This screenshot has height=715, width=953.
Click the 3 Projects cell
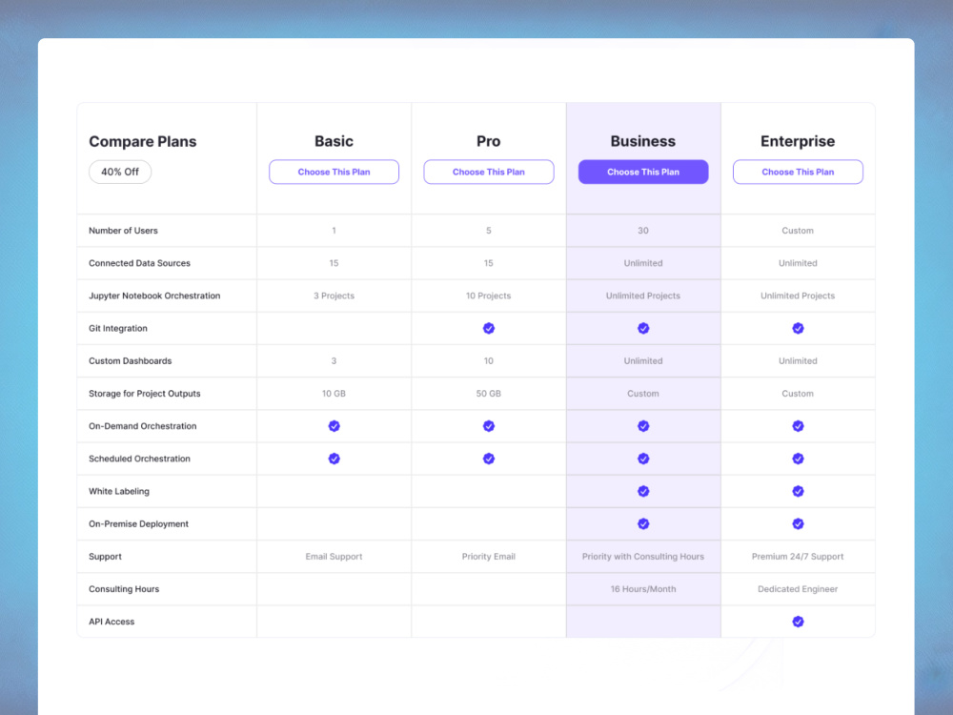tap(334, 296)
